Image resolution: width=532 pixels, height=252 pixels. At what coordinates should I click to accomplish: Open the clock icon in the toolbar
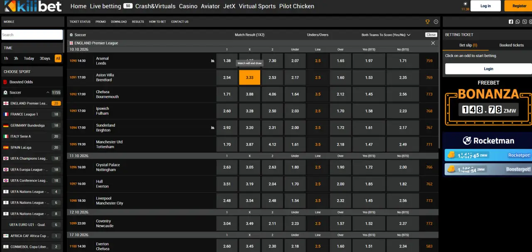436,22
